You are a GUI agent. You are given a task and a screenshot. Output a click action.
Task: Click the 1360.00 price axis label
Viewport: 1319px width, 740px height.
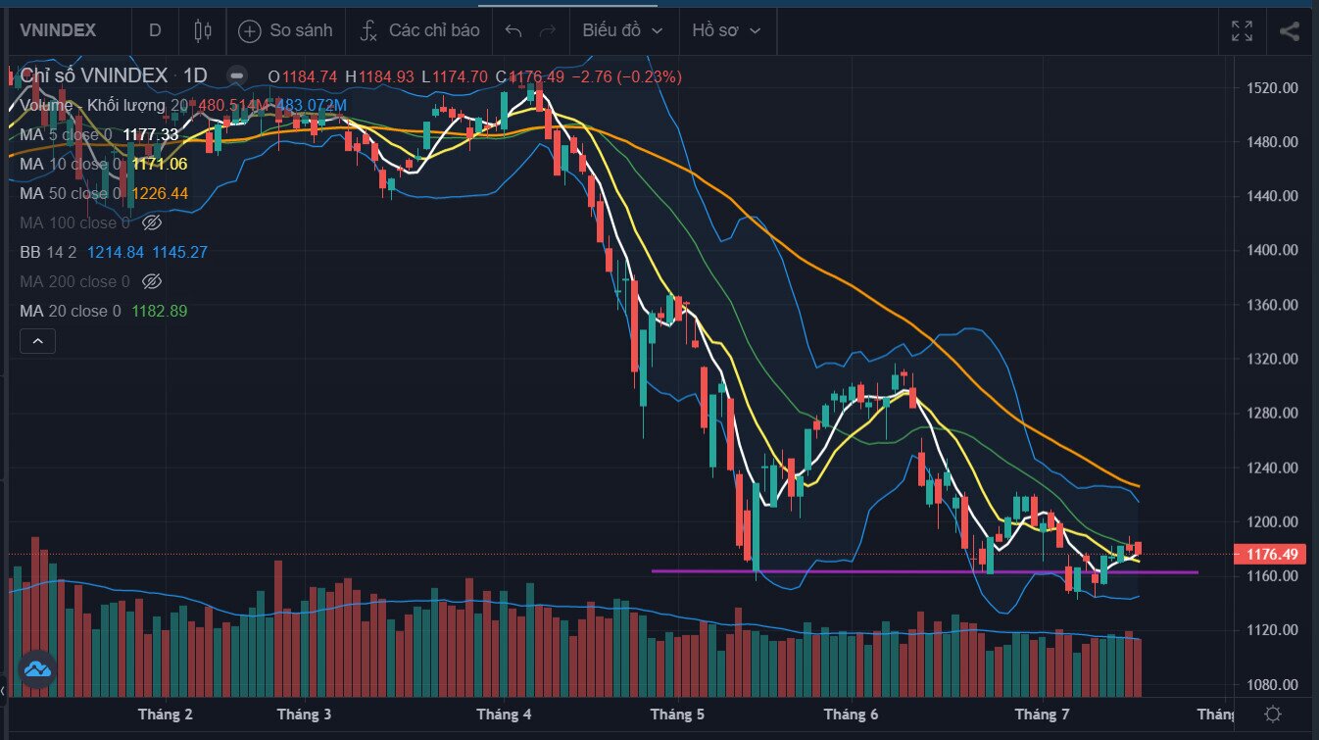click(1271, 305)
